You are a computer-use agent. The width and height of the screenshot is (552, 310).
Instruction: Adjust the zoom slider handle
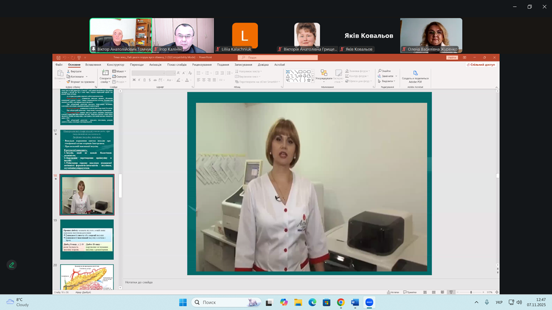click(x=471, y=292)
